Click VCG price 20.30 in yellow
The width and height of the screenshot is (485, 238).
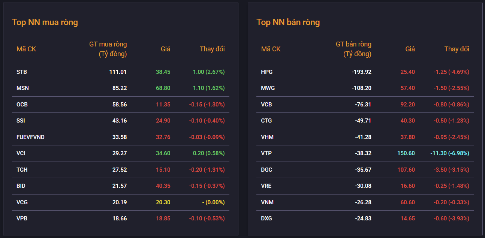[x=163, y=202]
